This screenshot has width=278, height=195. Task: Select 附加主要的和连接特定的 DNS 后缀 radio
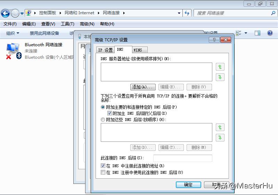pos(103,107)
